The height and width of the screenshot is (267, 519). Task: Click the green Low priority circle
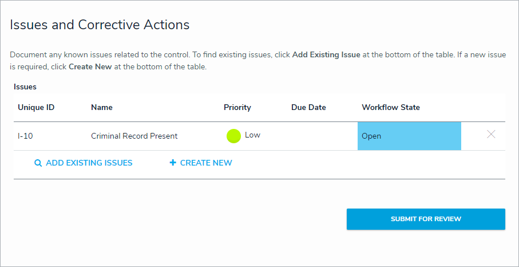[233, 136]
